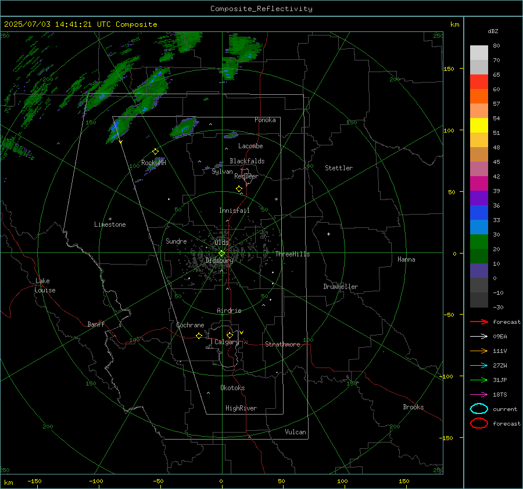Pick the bright yellow 51-54 dBZ swatch
The image size is (523, 489).
click(x=479, y=126)
